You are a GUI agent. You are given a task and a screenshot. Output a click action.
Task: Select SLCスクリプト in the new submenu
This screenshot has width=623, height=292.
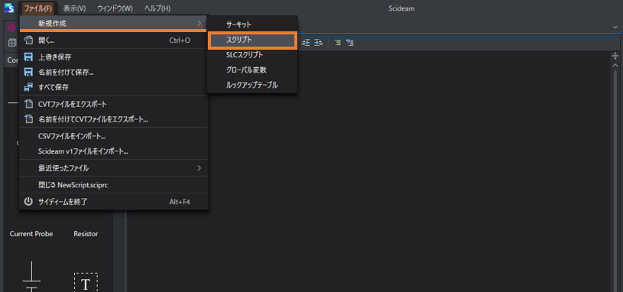(x=252, y=55)
